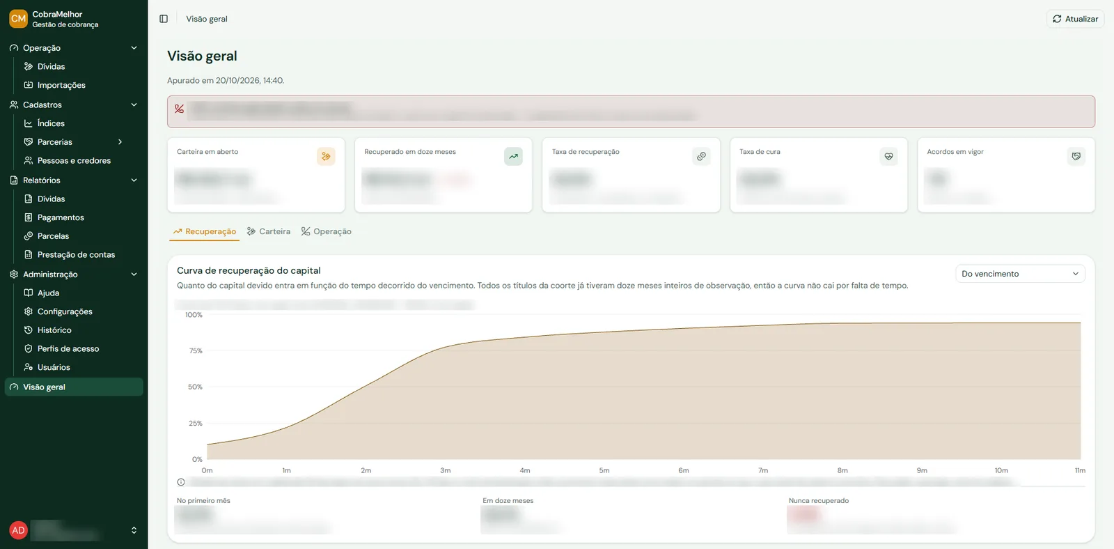This screenshot has height=549, width=1114.
Task: Click the Recuperado em doze meses trend icon
Action: click(x=513, y=156)
